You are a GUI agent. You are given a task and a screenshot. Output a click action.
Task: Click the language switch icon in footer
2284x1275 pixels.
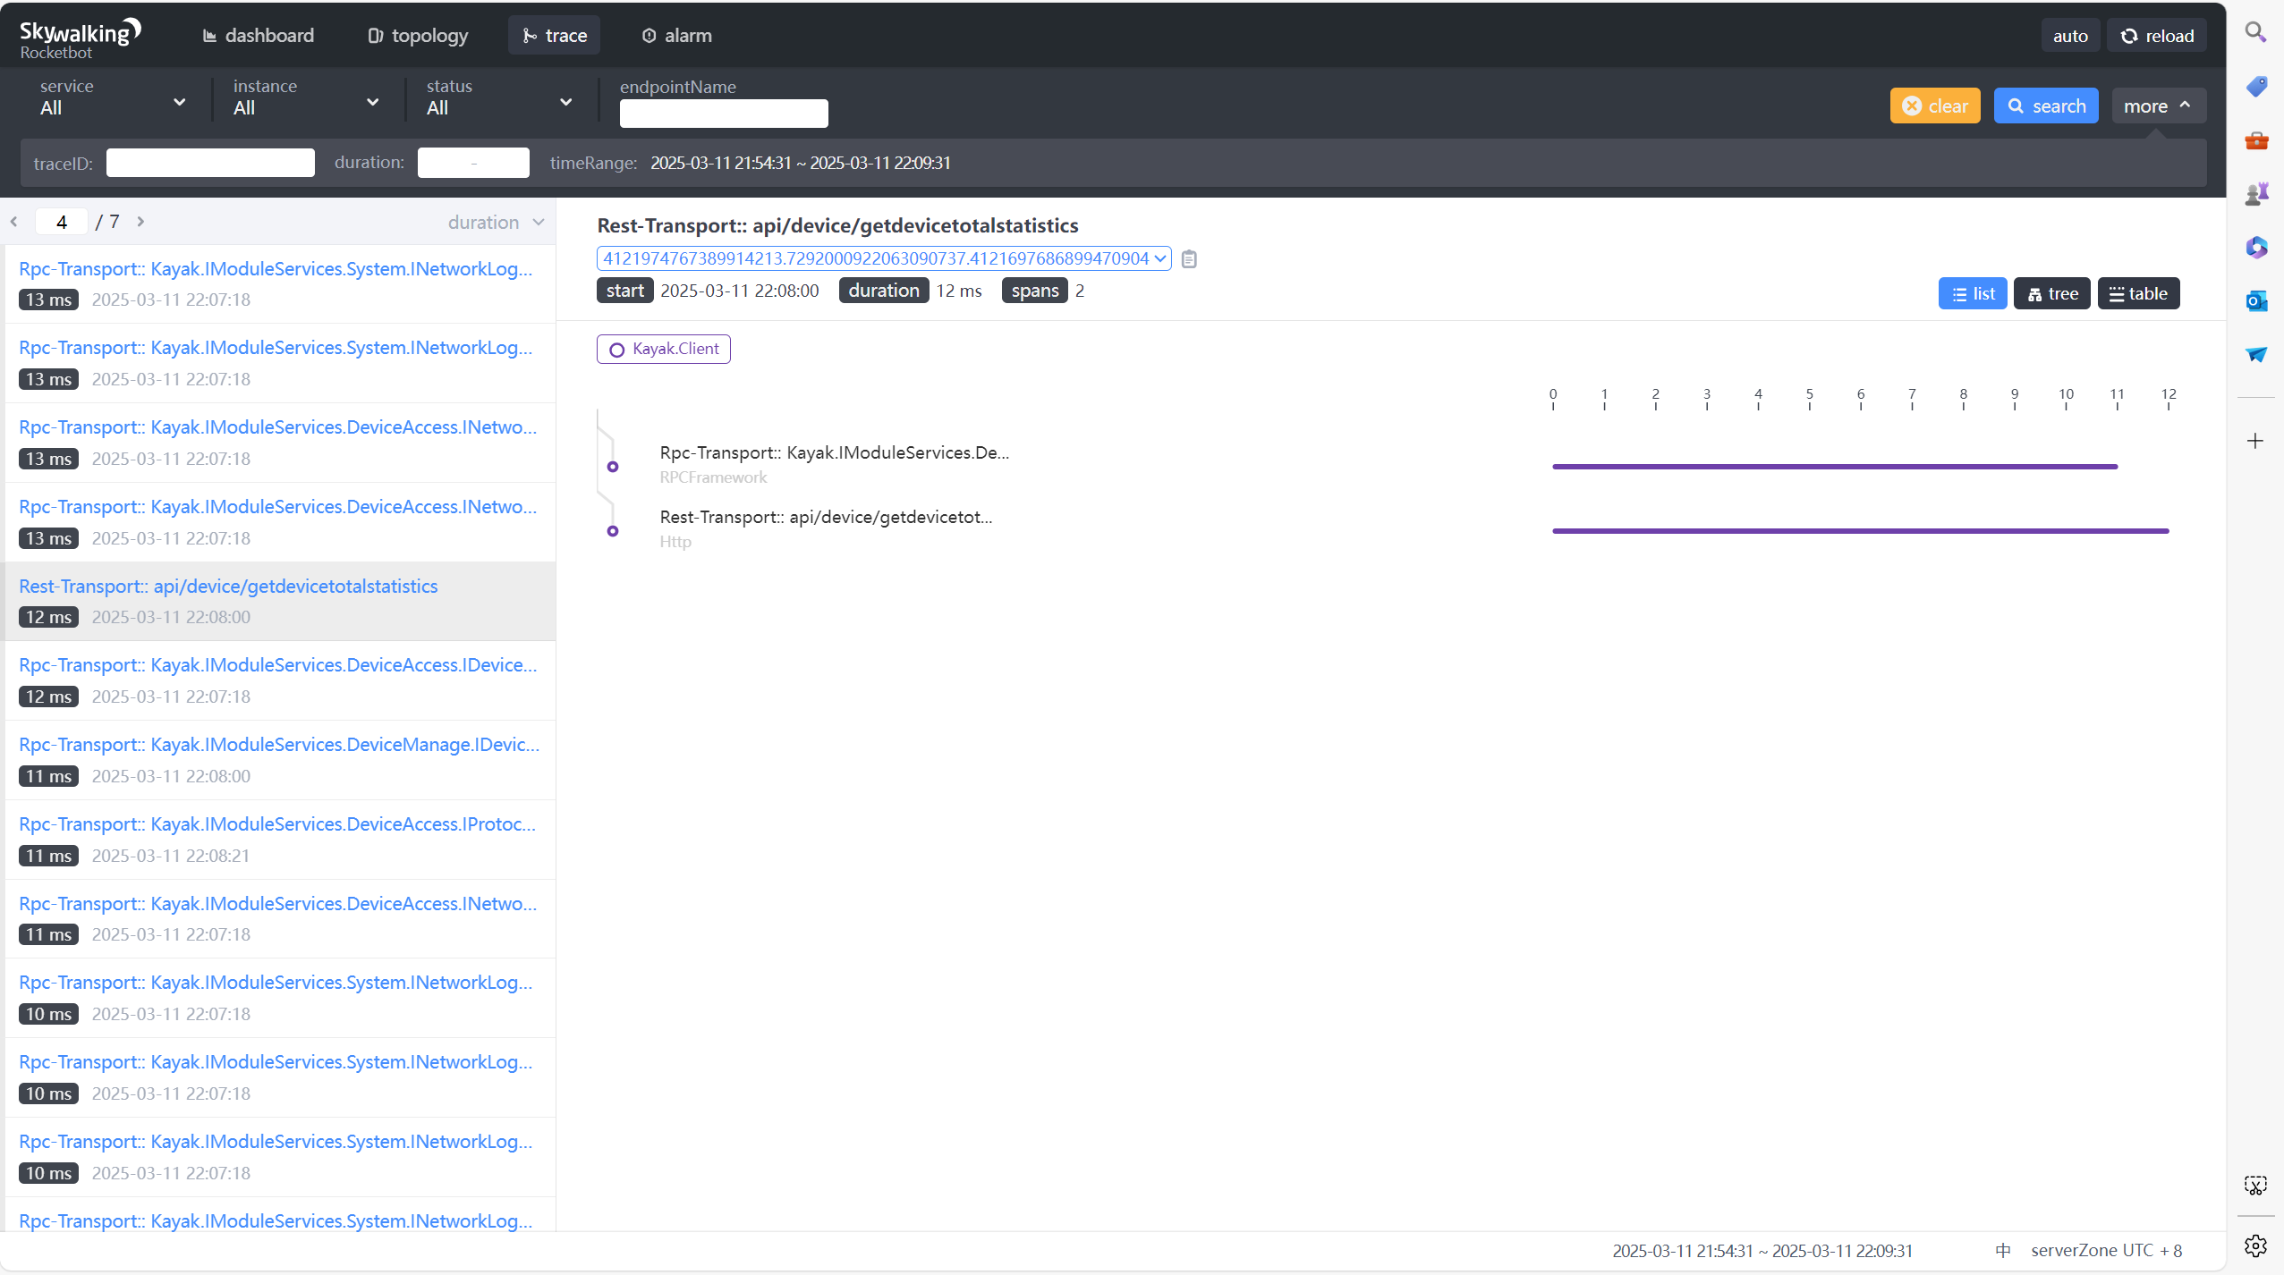tap(2002, 1251)
